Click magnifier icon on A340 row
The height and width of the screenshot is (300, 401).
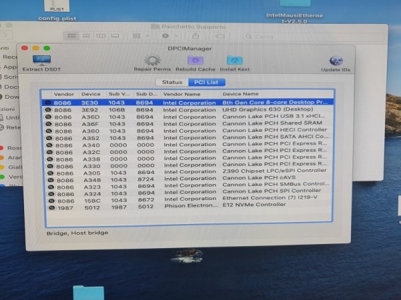(49, 145)
